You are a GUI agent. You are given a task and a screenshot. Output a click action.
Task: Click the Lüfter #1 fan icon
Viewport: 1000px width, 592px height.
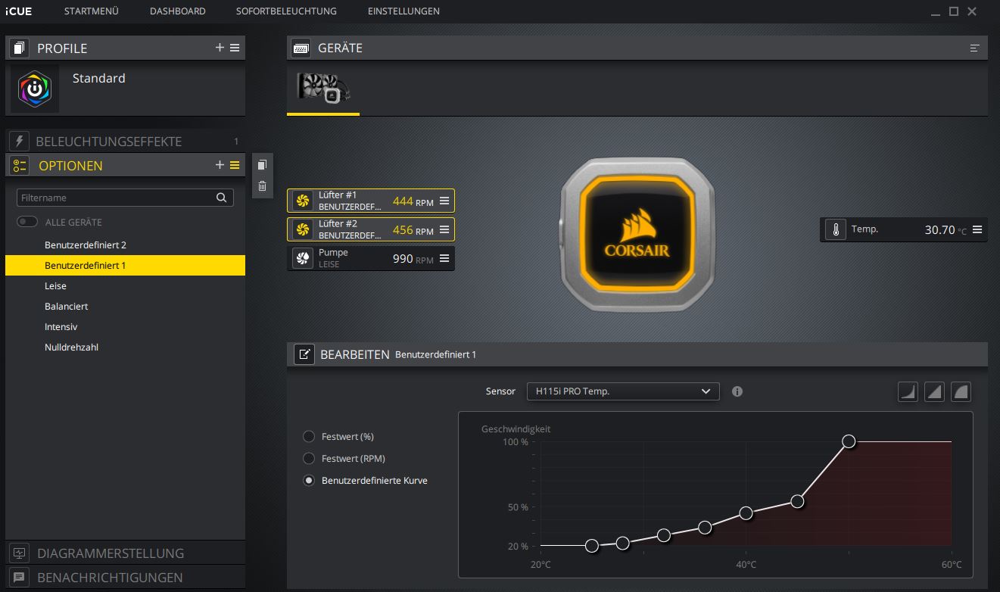tap(303, 201)
